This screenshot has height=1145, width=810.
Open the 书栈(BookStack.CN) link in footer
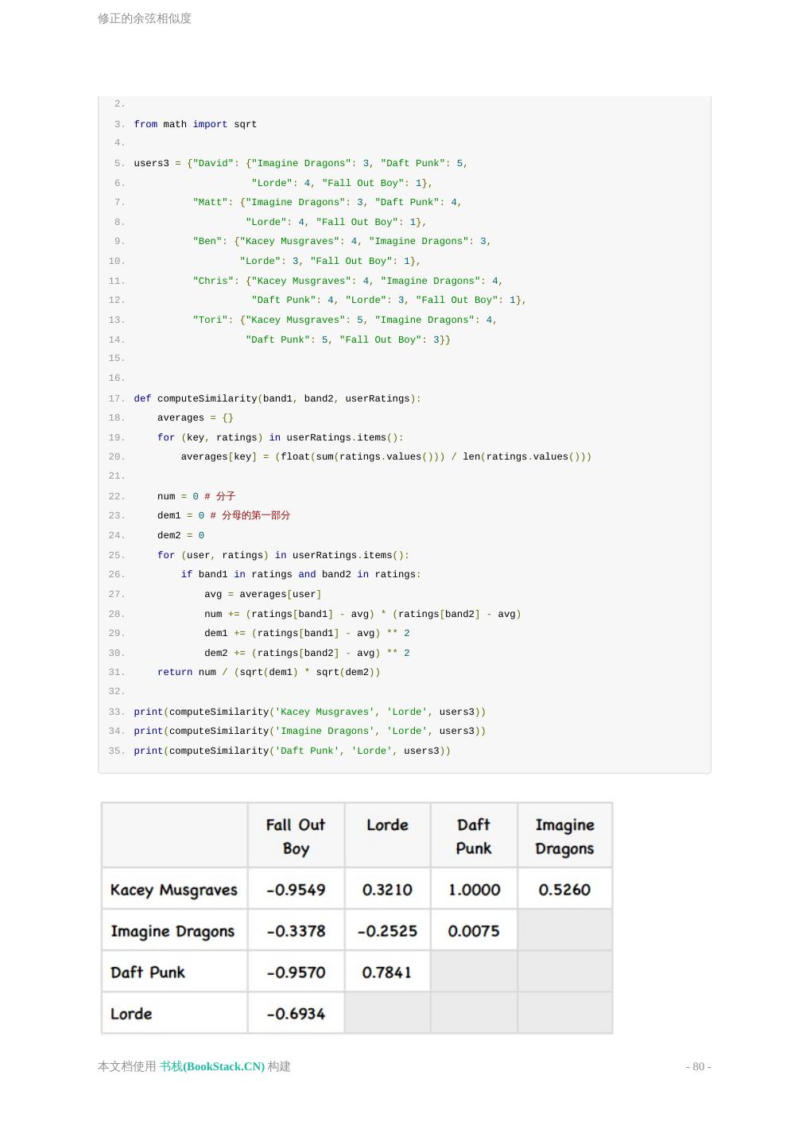[212, 1066]
